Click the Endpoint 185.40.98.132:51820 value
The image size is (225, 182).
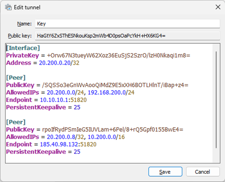pyautogui.click(x=68, y=144)
